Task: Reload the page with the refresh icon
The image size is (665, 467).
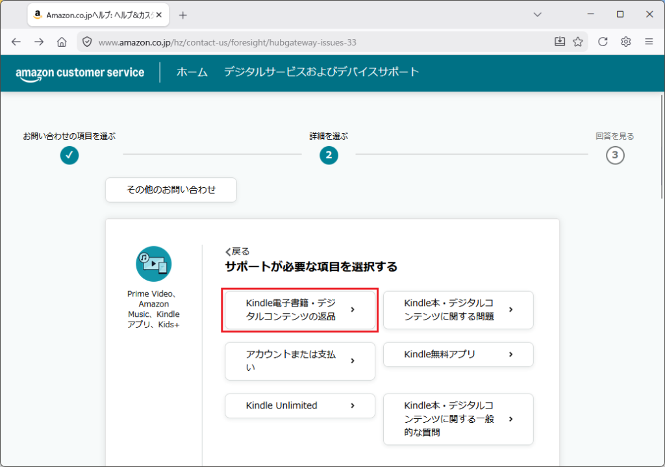Action: (x=603, y=42)
